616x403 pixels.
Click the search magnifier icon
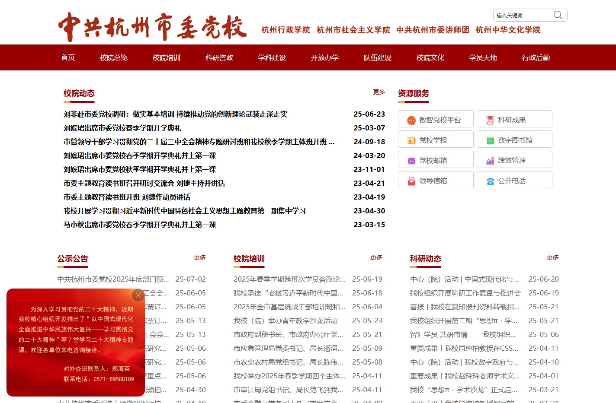pyautogui.click(x=558, y=15)
